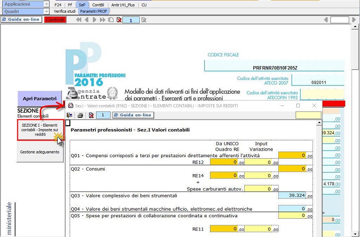
Task: Click Sez.I window scrollbar up arrow
Action: point(319,123)
